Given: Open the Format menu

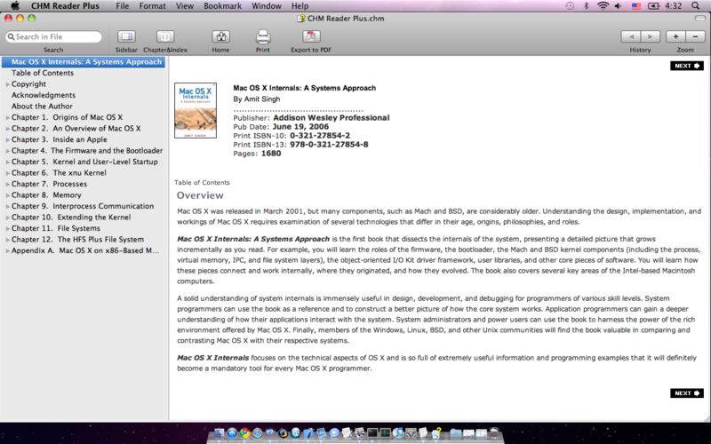Looking at the screenshot, I should tap(152, 6).
